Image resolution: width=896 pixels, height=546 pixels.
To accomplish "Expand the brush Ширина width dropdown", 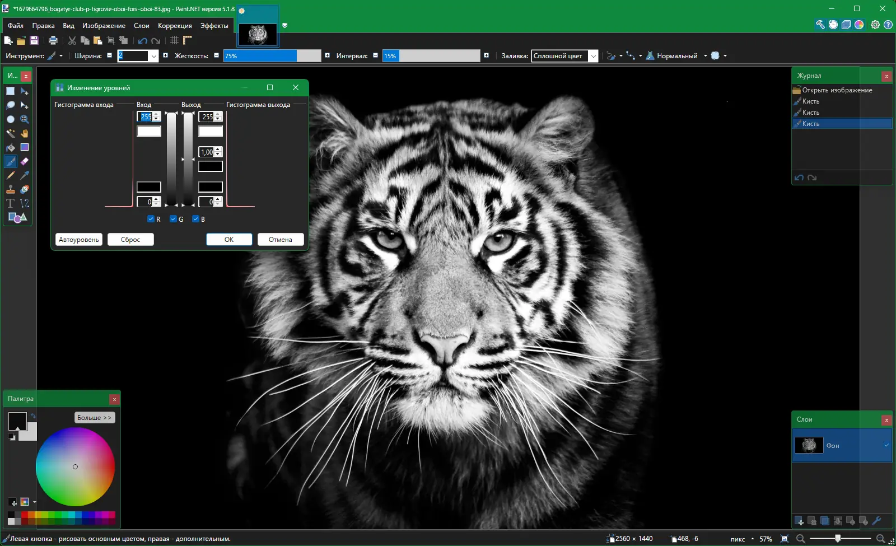I will click(153, 56).
